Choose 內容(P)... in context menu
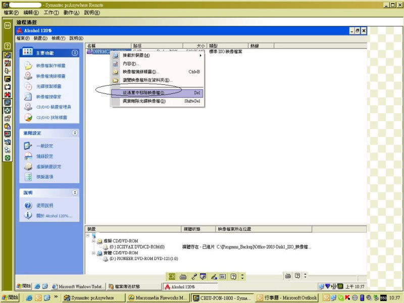Image resolution: width=404 pixels, height=303 pixels. click(x=157, y=64)
